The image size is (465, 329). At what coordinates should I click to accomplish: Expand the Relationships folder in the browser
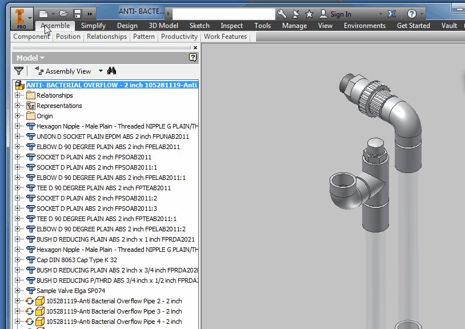click(x=18, y=95)
